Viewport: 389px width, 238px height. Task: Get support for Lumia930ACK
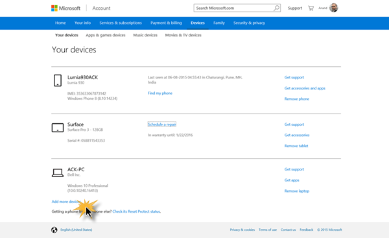point(294,77)
